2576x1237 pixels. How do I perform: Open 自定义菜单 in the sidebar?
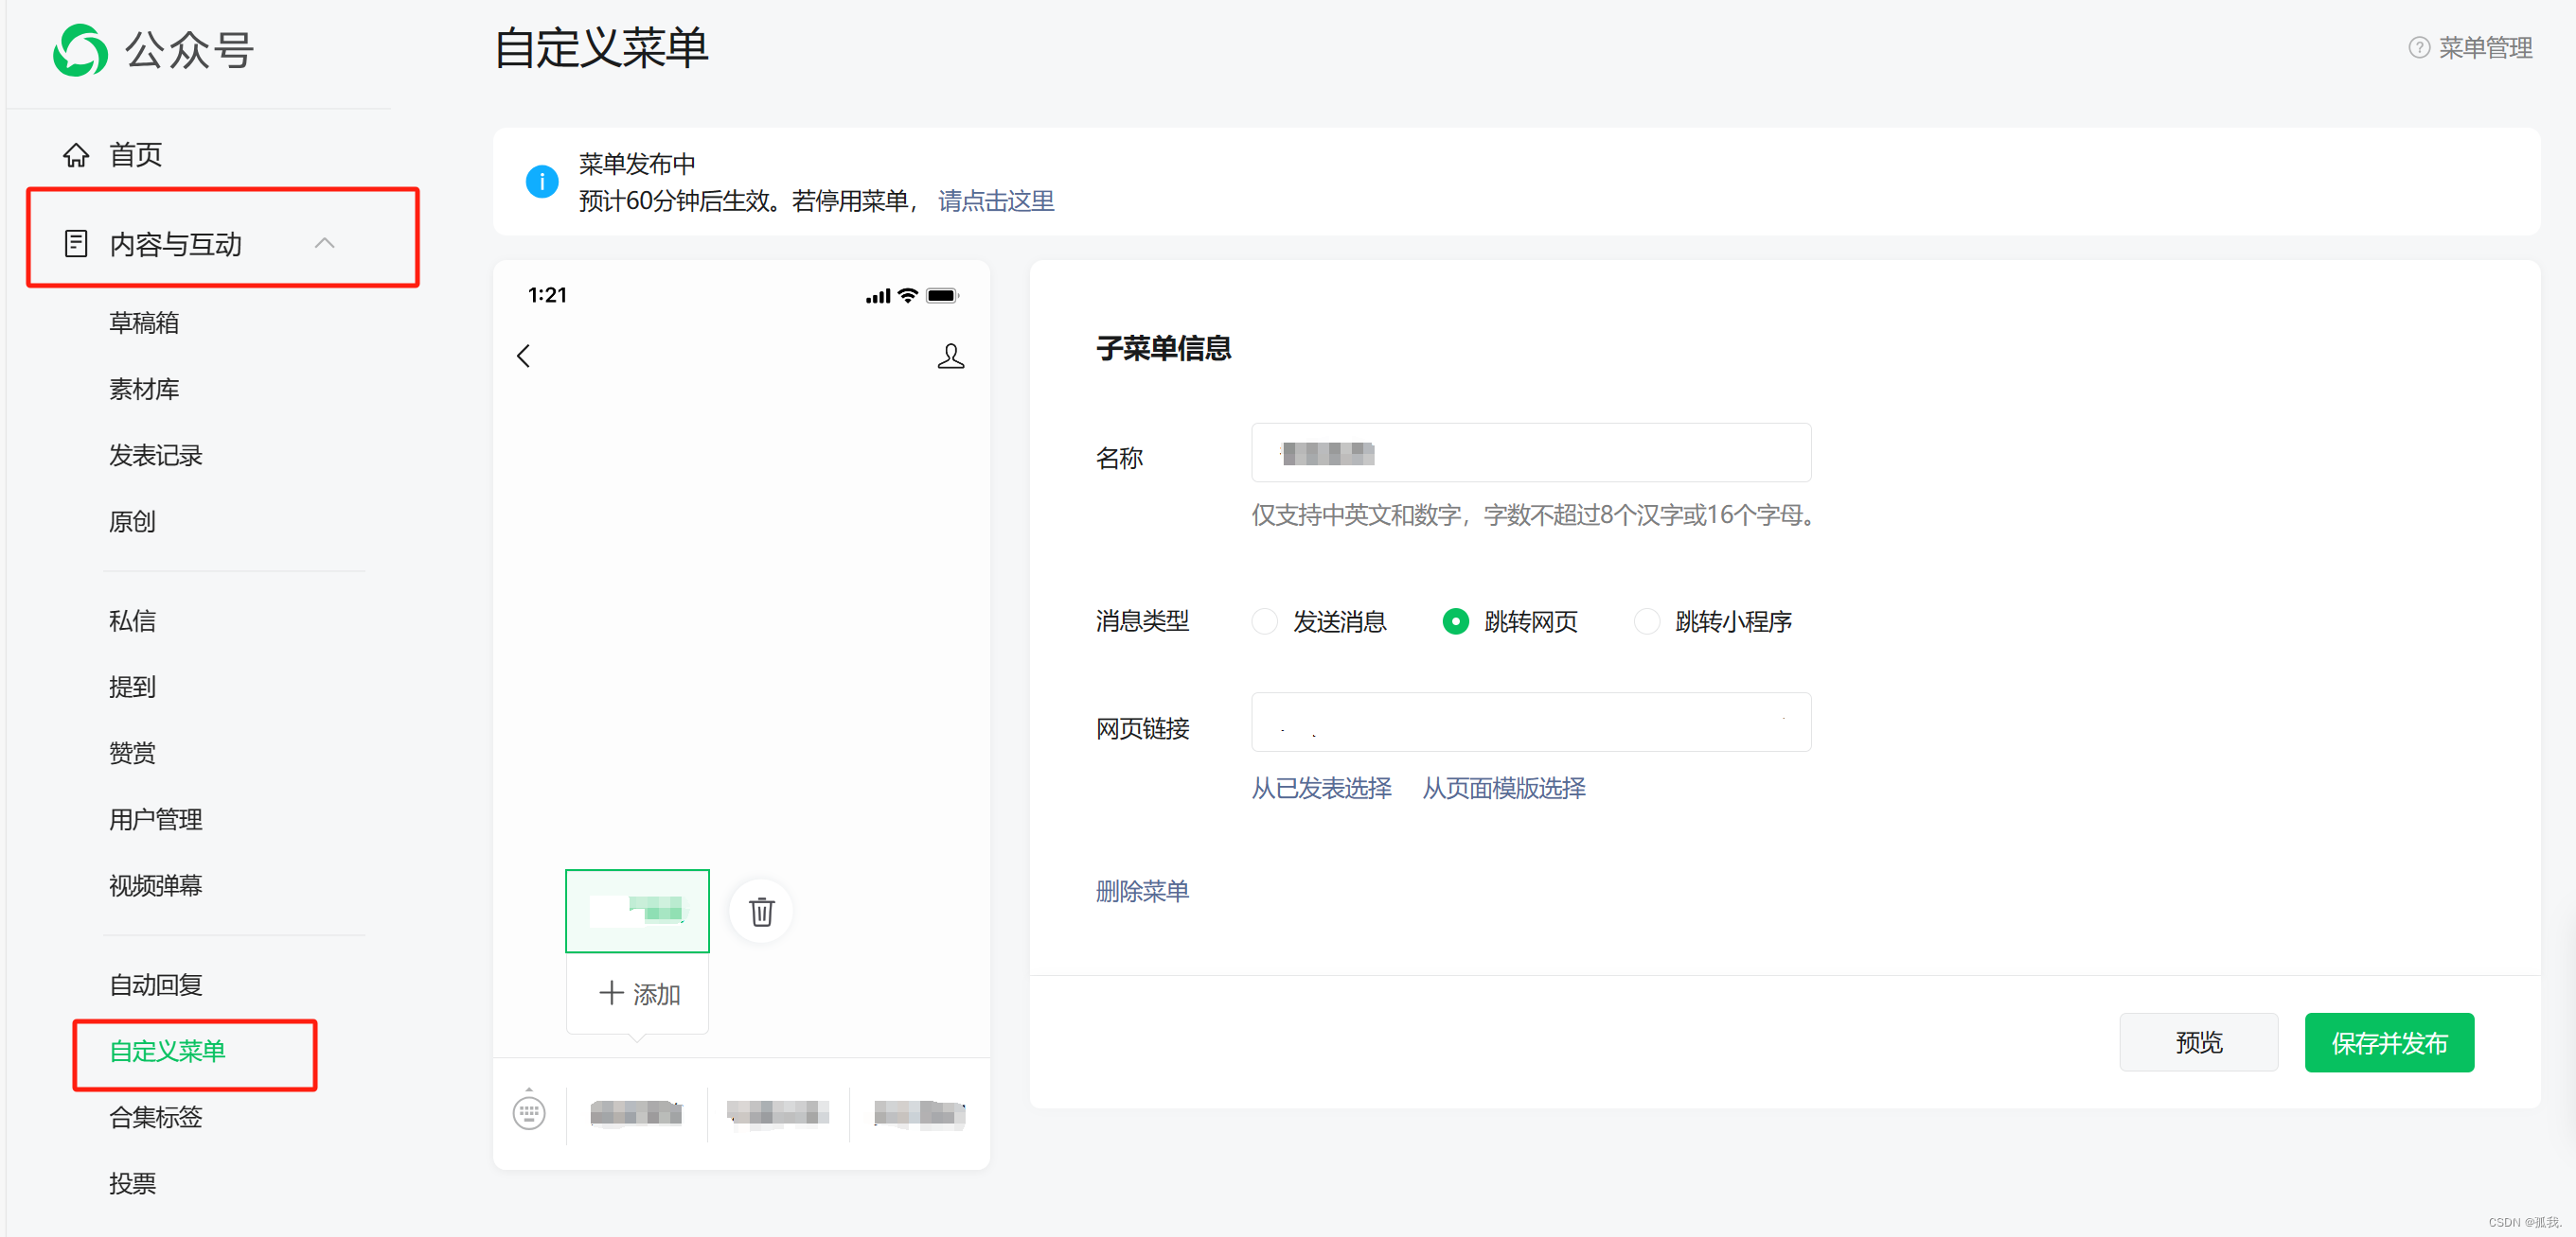168,1051
